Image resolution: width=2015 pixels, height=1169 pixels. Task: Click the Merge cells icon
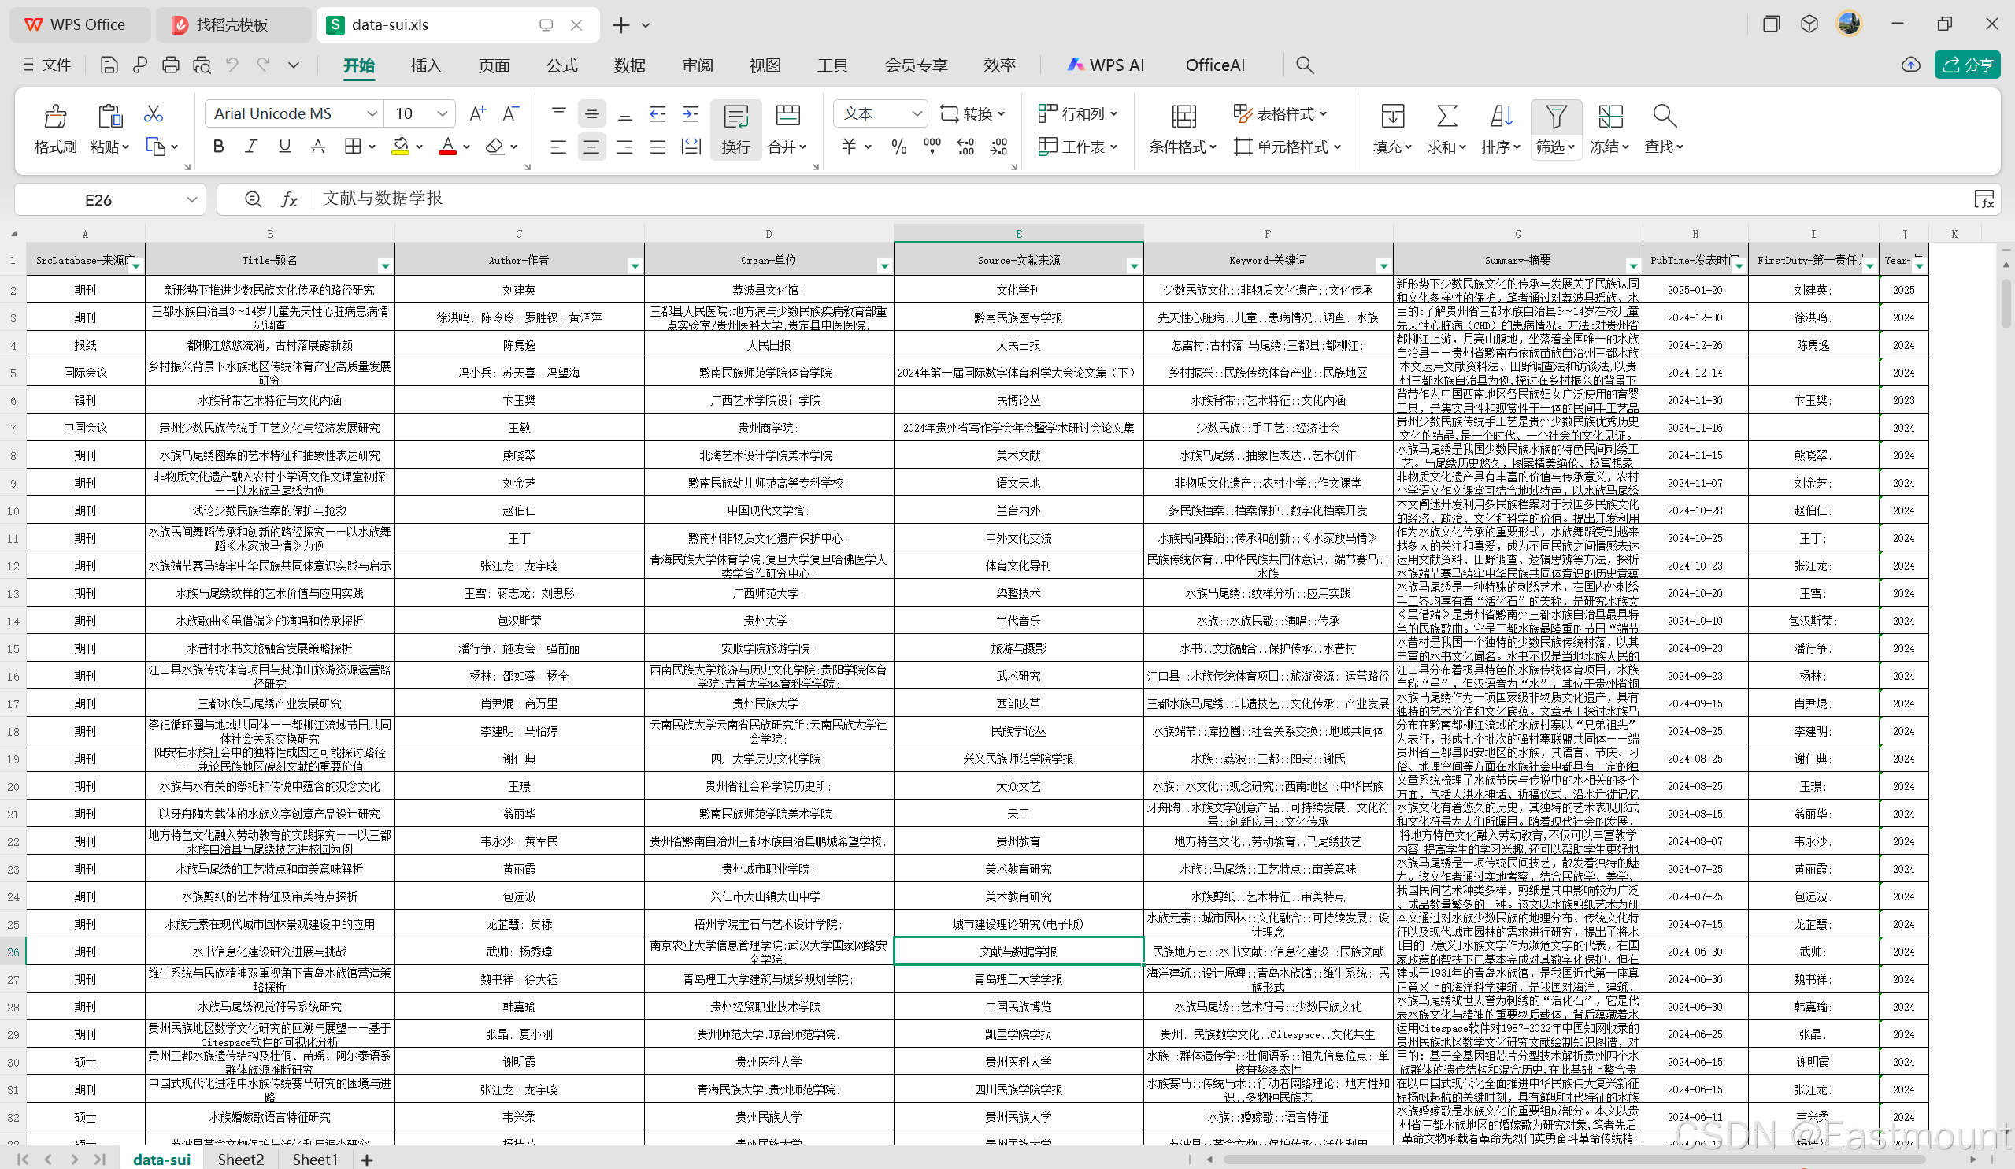[x=787, y=116]
